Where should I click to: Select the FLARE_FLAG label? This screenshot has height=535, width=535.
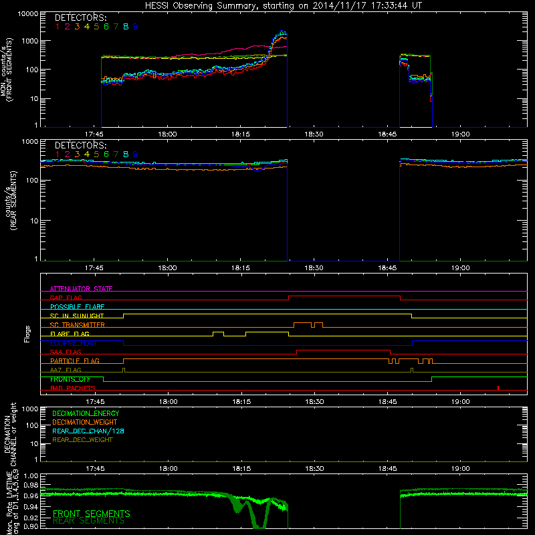[70, 334]
